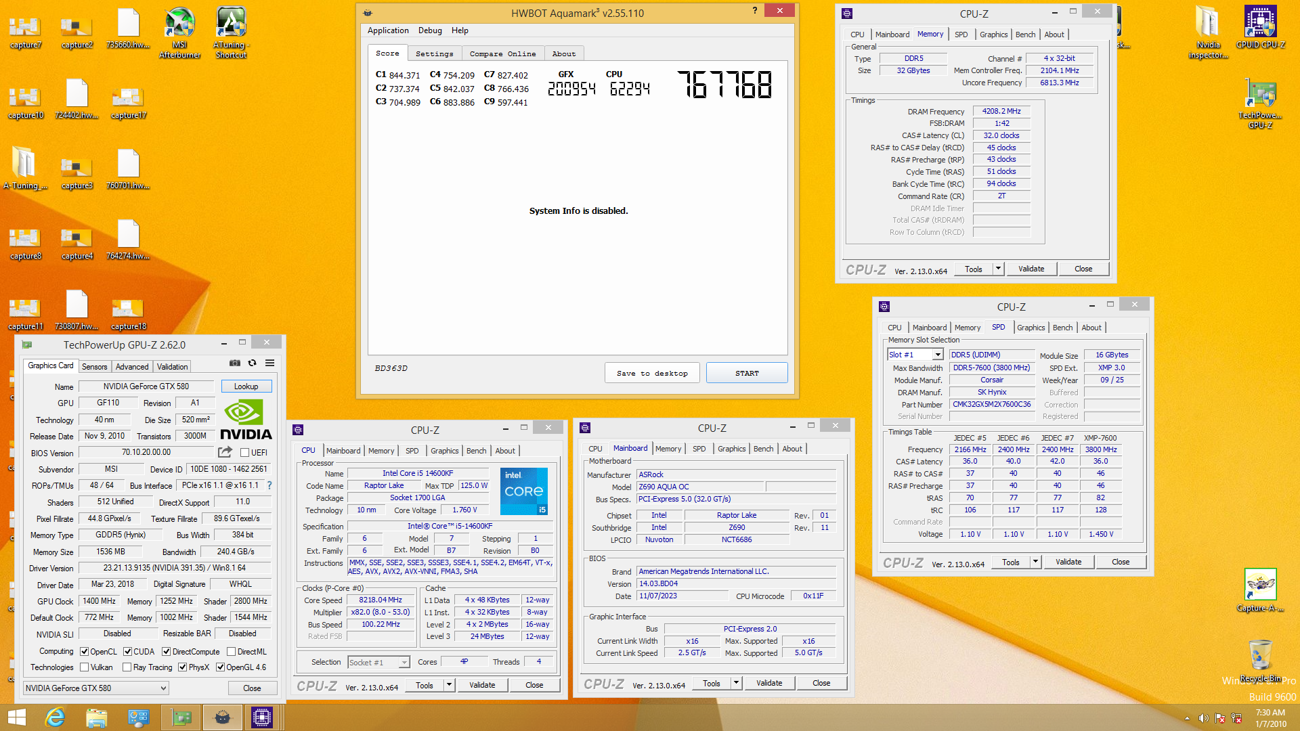Expand Tools dropdown arrow in CPU-Z Memory window
Image resolution: width=1300 pixels, height=731 pixels.
[x=997, y=269]
